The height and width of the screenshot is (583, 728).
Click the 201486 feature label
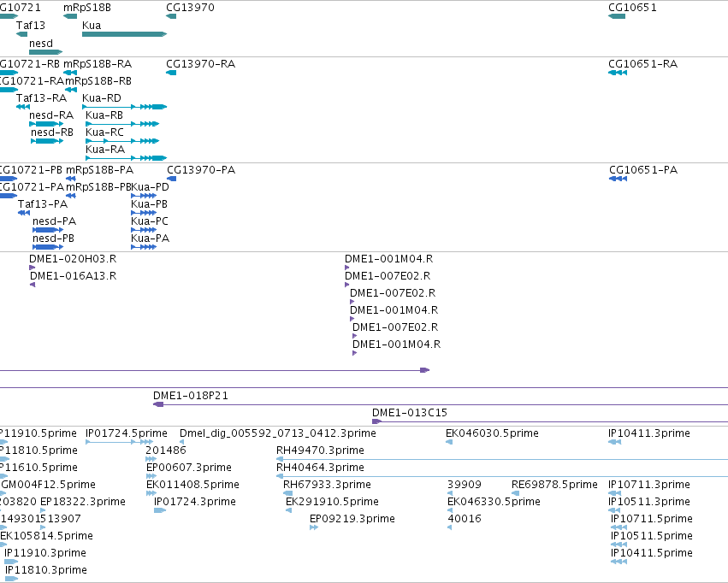pyautogui.click(x=166, y=450)
